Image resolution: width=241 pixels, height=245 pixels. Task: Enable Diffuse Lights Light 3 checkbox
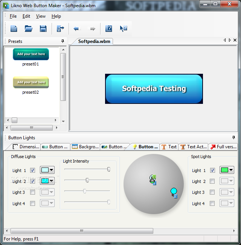pyautogui.click(x=32, y=192)
